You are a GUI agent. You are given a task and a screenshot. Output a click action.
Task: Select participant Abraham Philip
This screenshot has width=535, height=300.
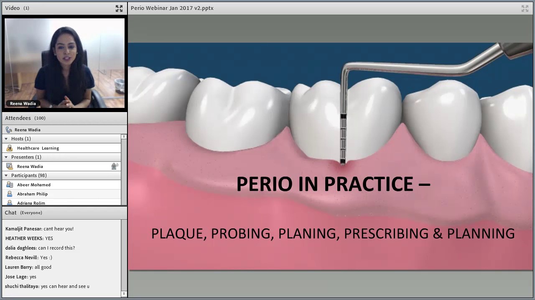tap(62, 194)
